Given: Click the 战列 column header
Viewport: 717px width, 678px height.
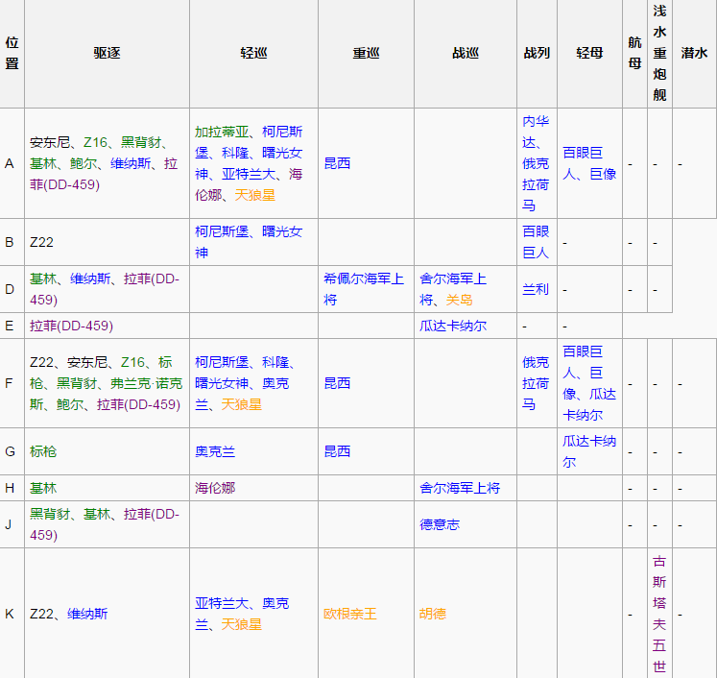Looking at the screenshot, I should pos(537,53).
